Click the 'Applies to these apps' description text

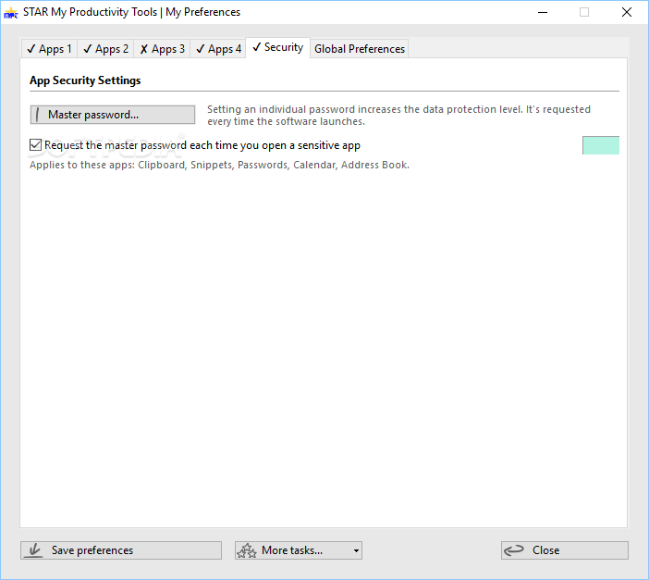[219, 165]
